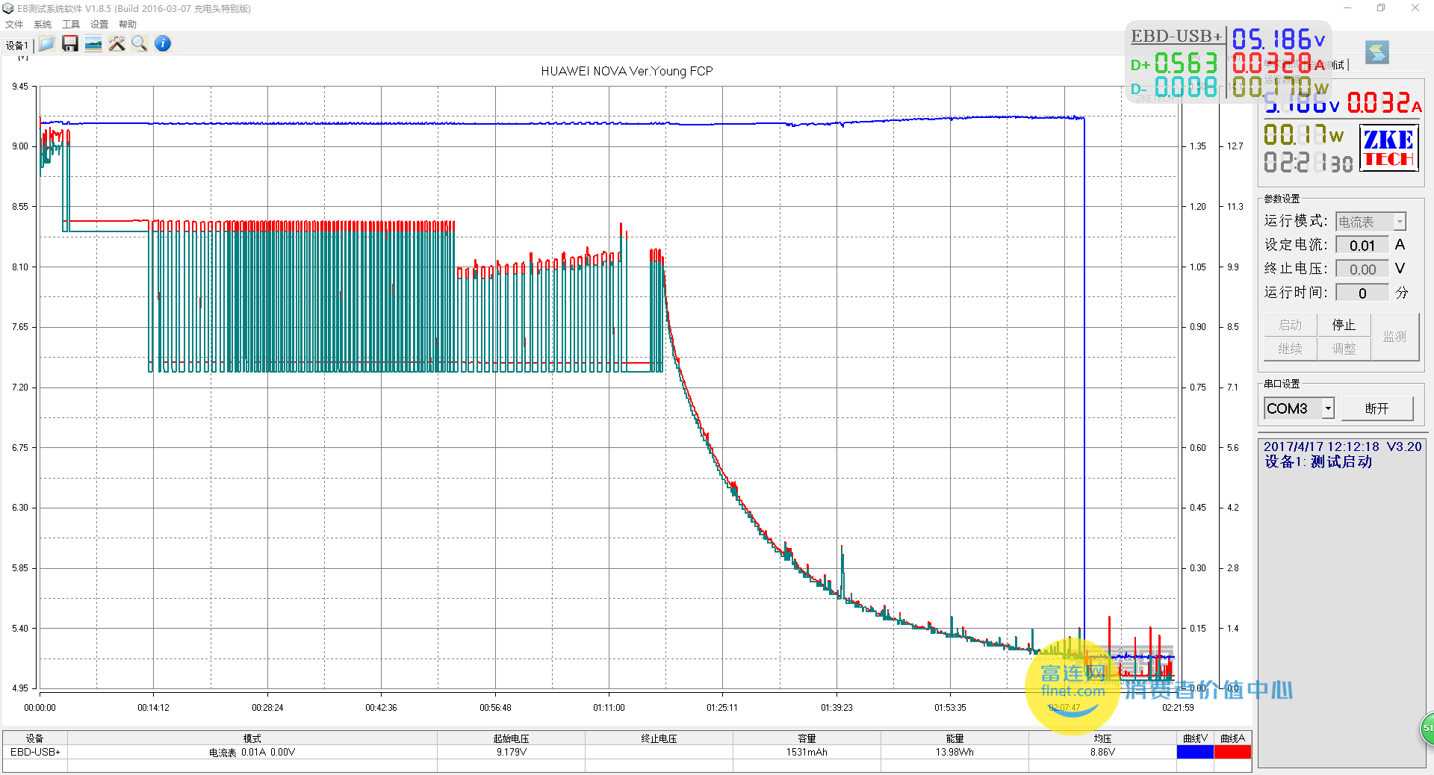Screen dimensions: 1434x775
Task: Open the 设置 menu
Action: (x=99, y=25)
